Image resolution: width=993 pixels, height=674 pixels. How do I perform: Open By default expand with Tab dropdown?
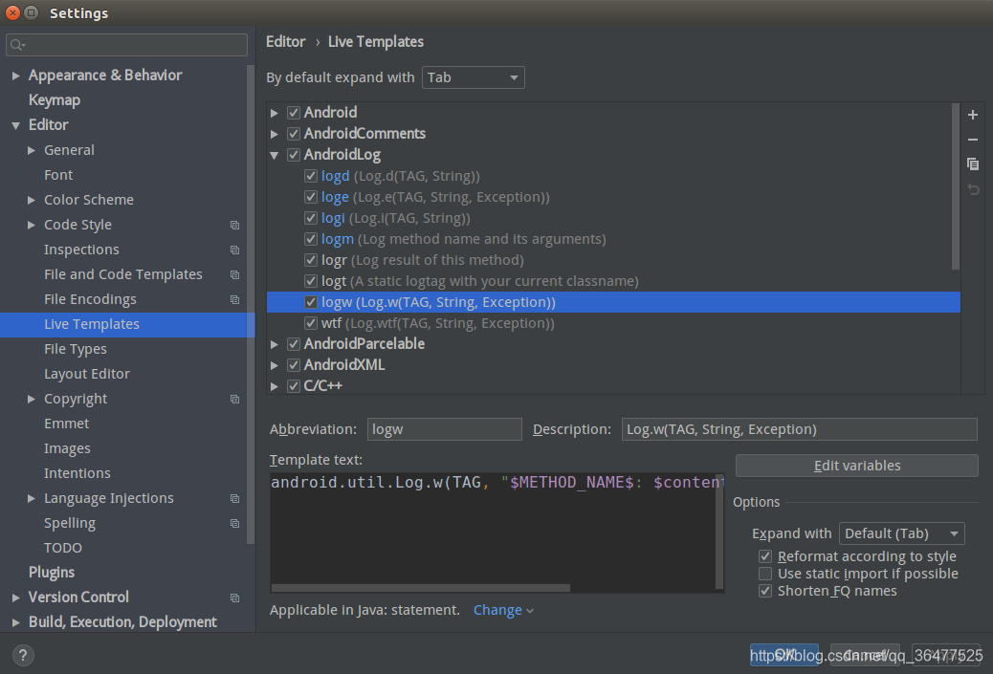[x=474, y=77]
